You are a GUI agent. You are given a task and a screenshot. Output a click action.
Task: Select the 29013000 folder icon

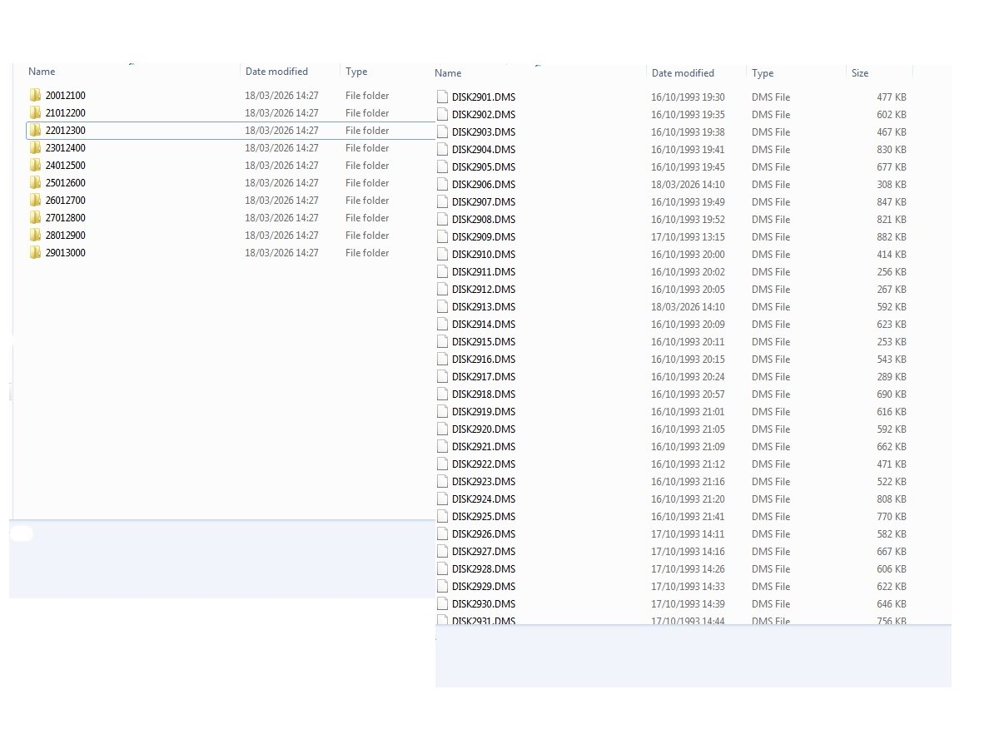35,253
